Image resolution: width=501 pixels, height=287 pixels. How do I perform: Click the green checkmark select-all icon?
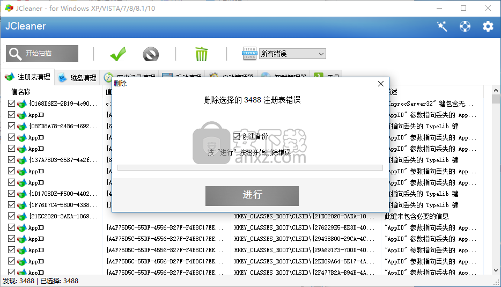click(118, 54)
